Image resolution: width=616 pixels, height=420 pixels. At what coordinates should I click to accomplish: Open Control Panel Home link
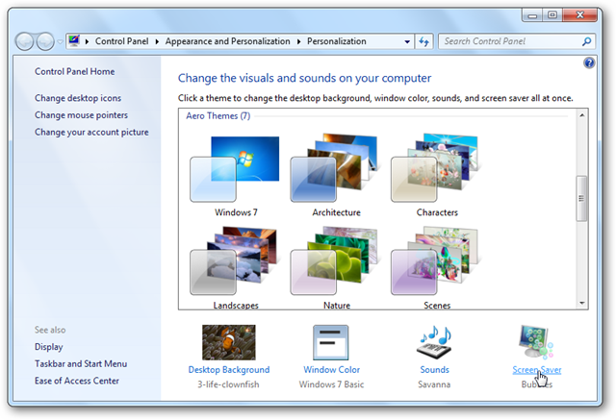(x=75, y=71)
